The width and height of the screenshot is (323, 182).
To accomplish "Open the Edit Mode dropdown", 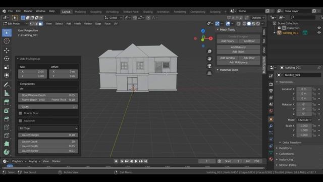I will (x=15, y=24).
